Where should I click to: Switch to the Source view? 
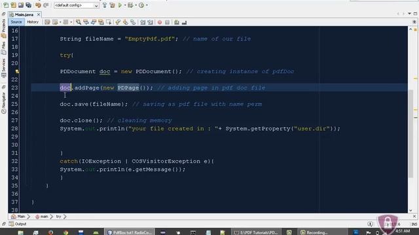coord(16,22)
